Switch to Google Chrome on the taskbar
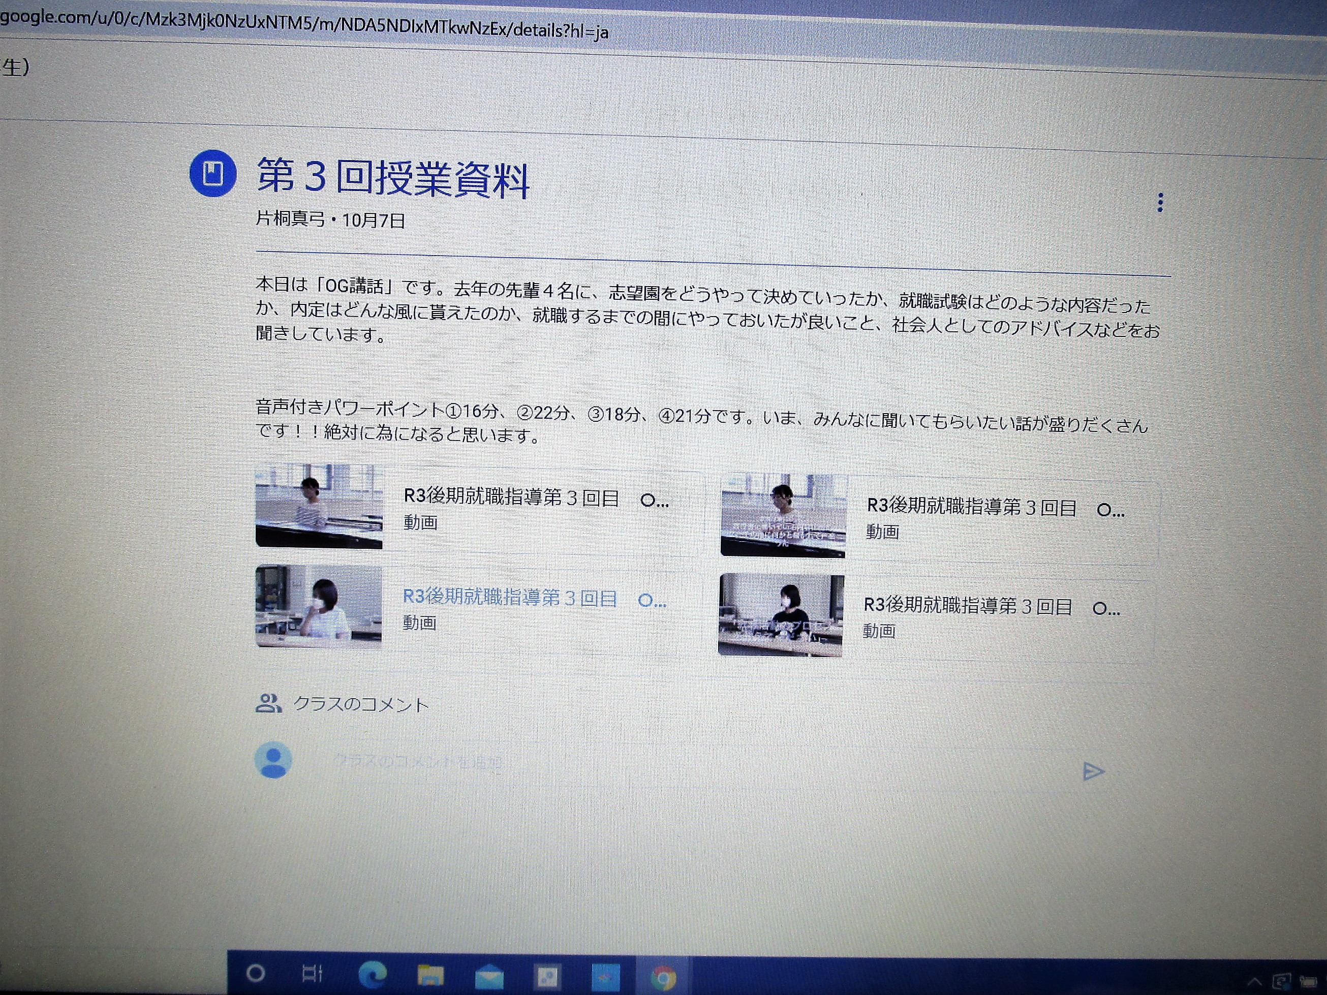The height and width of the screenshot is (995, 1327). (664, 978)
